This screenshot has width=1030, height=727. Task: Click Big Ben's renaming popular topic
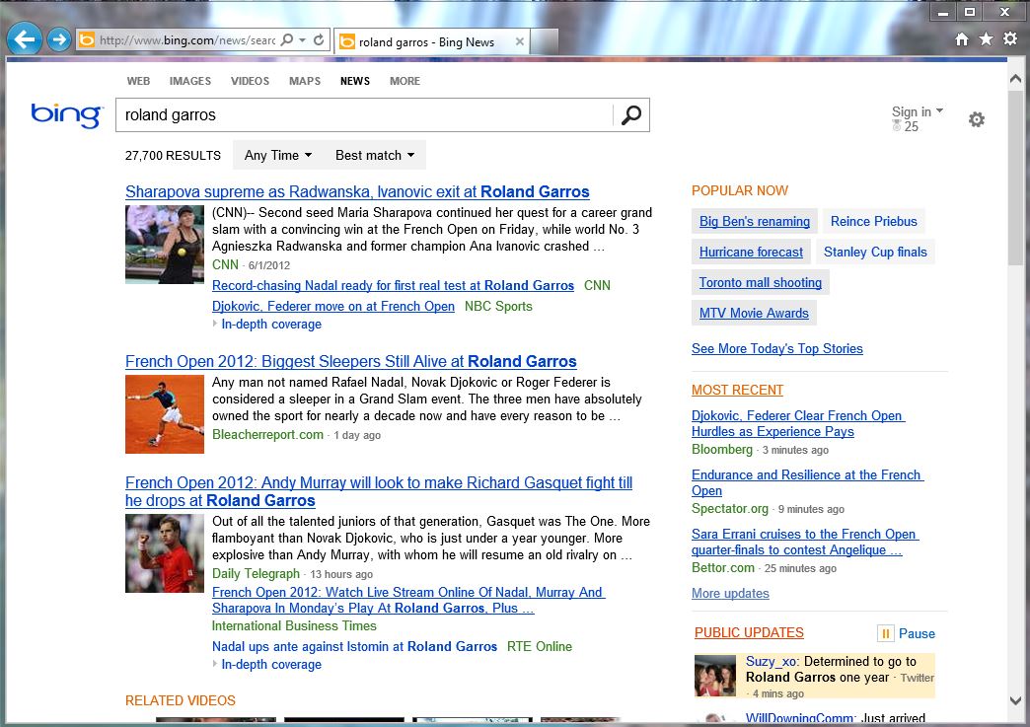tap(754, 221)
